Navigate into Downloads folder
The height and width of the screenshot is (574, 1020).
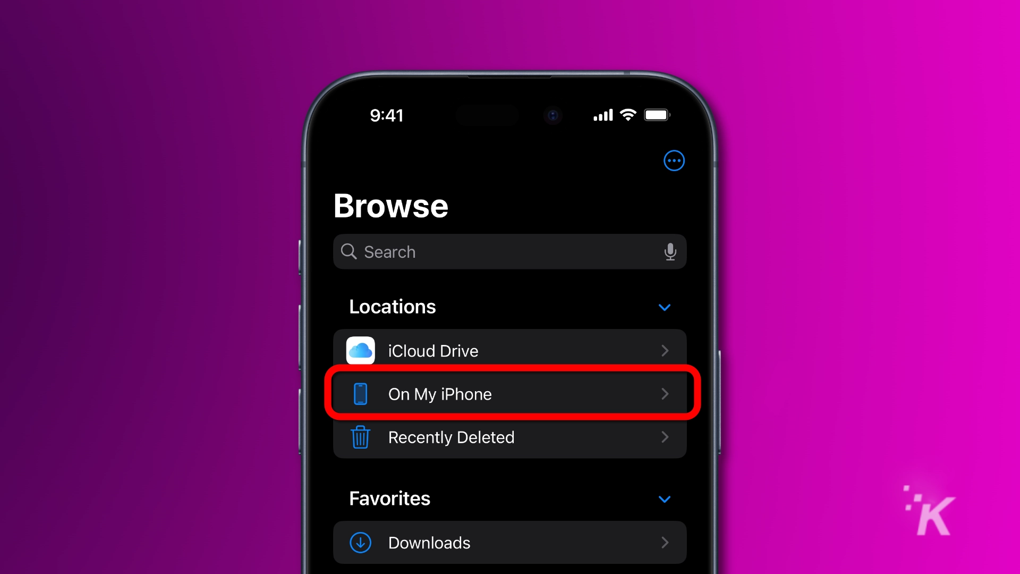(509, 543)
